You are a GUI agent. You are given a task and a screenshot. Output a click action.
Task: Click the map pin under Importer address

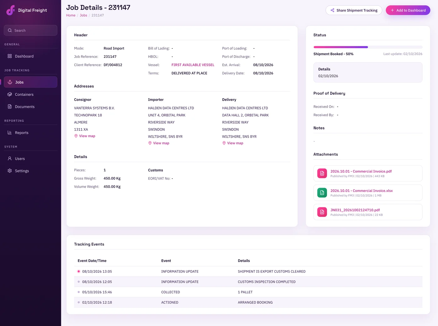tap(150, 143)
